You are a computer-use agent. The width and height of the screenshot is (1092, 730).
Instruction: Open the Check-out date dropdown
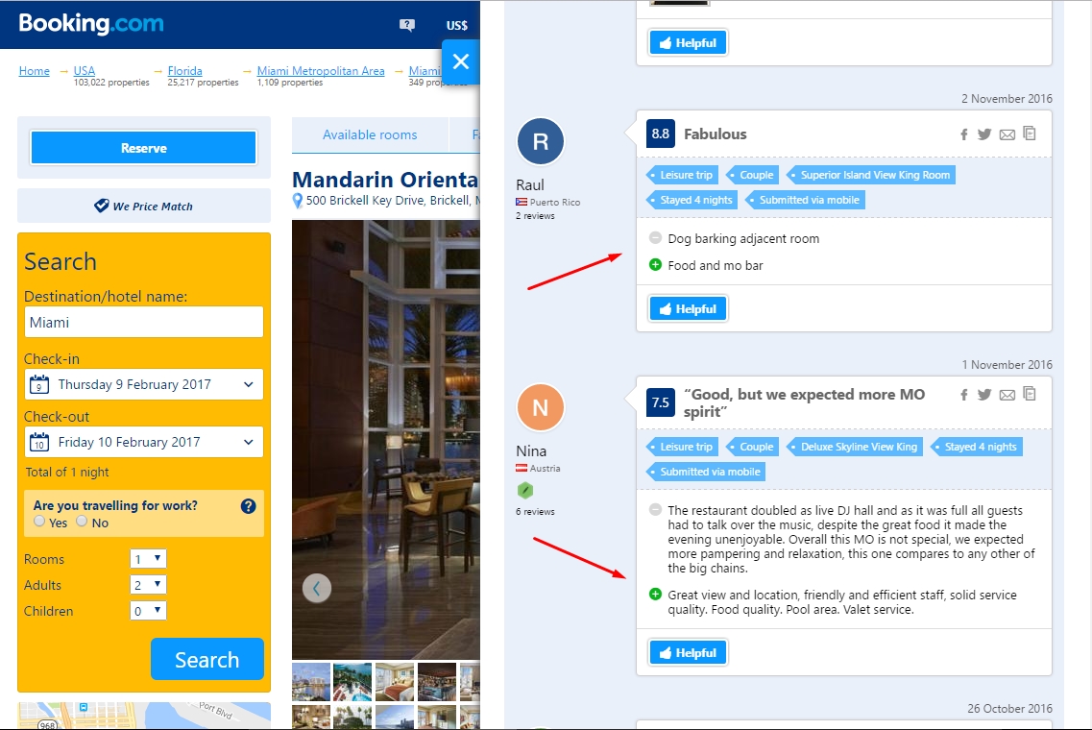pos(143,442)
